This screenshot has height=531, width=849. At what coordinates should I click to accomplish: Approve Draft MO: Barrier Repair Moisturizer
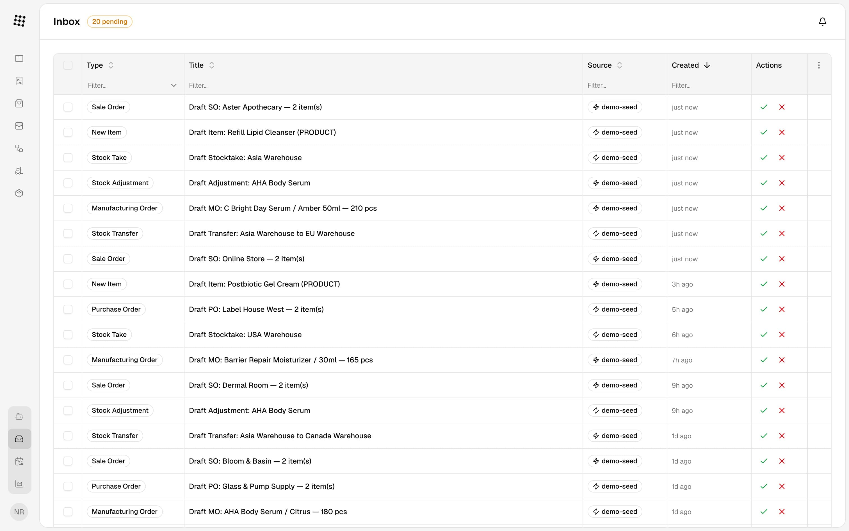[764, 360]
